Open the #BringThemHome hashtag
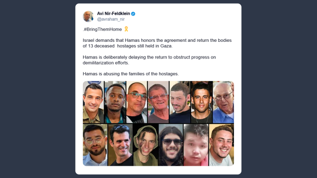Viewport: 317px width, 178px height. pyautogui.click(x=103, y=29)
